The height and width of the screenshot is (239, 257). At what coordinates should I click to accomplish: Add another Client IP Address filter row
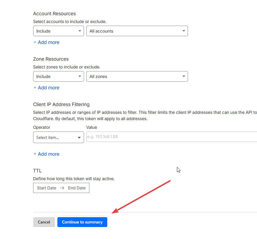click(x=48, y=154)
